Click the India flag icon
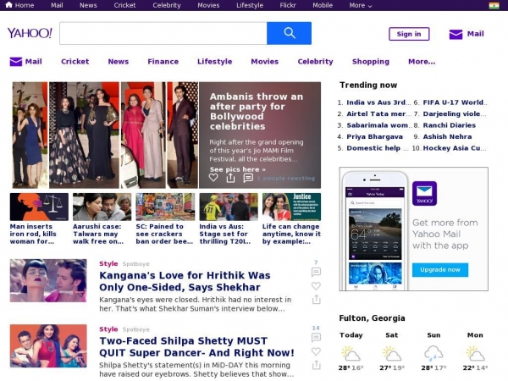 tap(494, 6)
